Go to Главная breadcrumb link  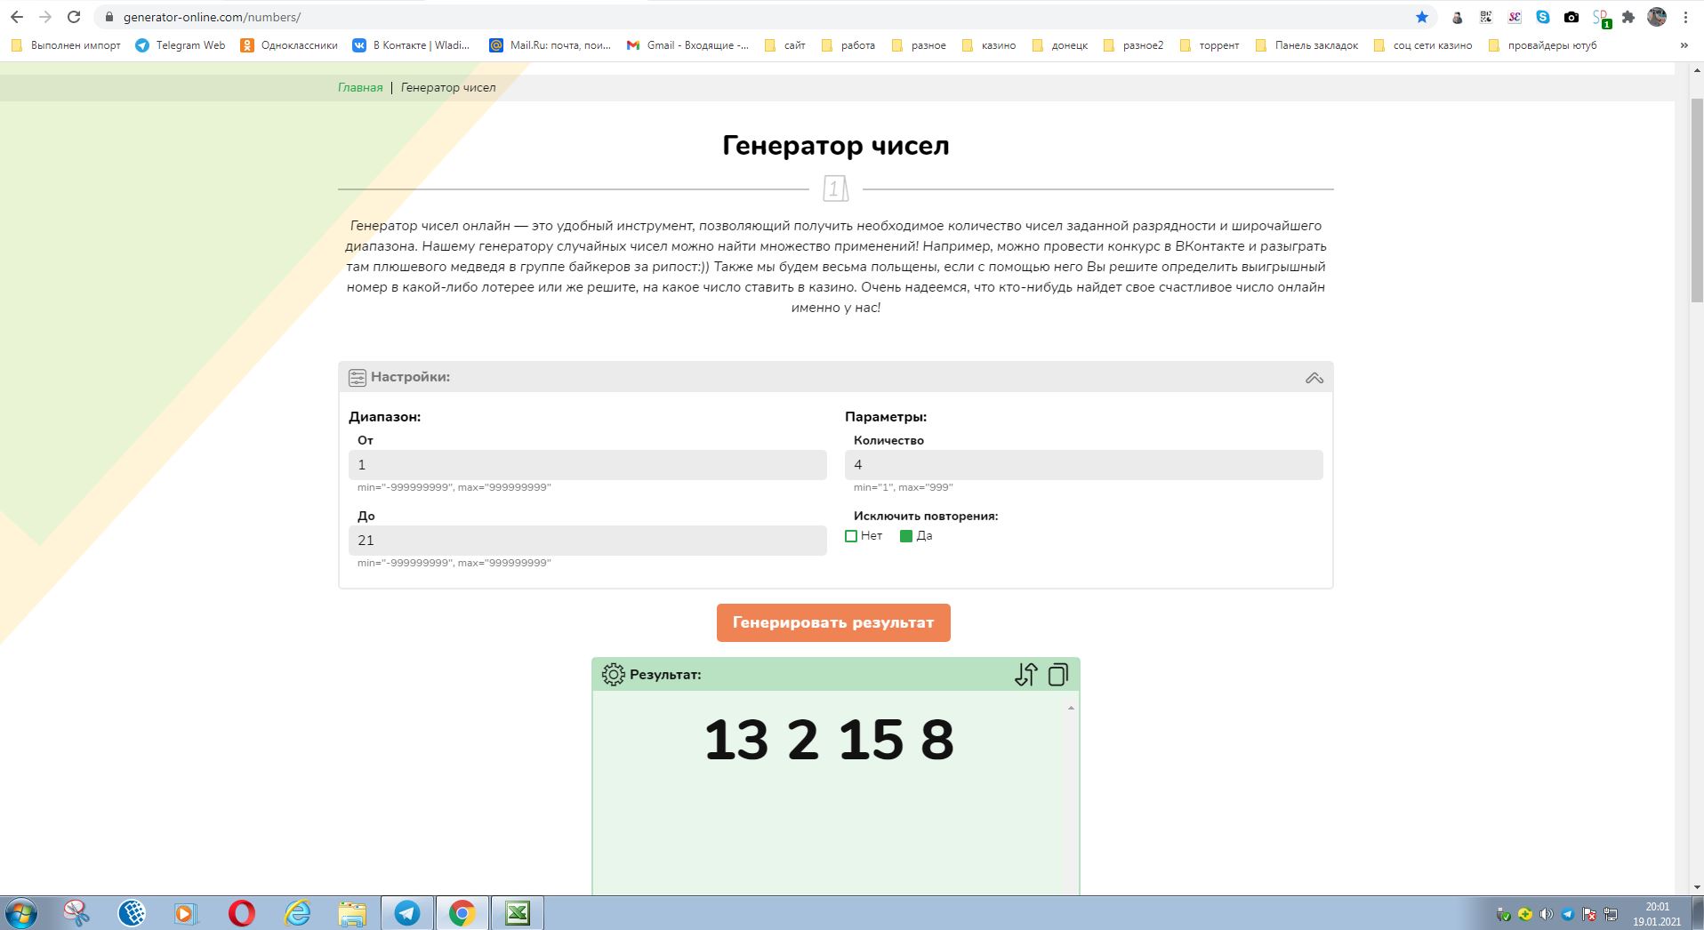click(360, 87)
